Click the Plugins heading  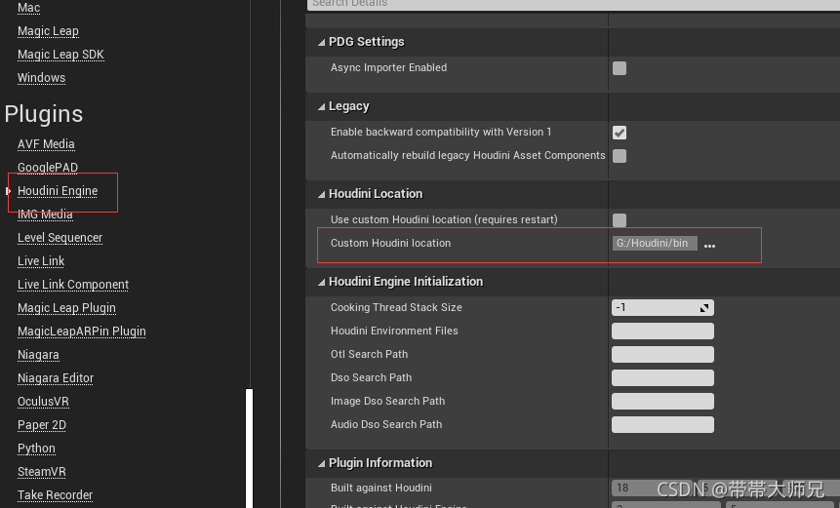(44, 114)
